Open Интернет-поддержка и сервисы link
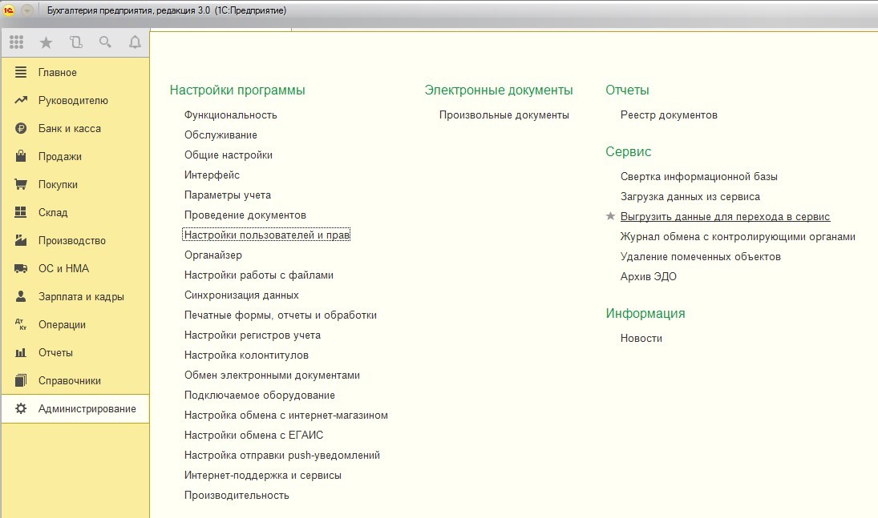The width and height of the screenshot is (878, 518). point(263,476)
